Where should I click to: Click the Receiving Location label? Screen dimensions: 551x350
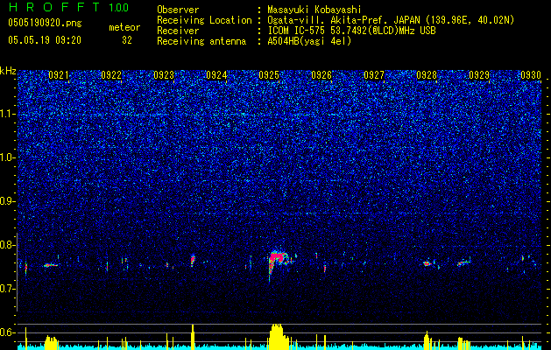coord(204,20)
